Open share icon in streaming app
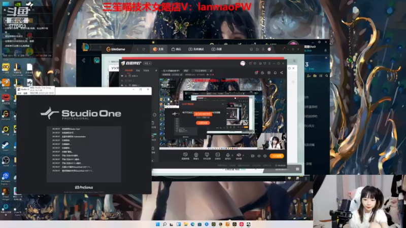406x228 pixels. click(282, 73)
